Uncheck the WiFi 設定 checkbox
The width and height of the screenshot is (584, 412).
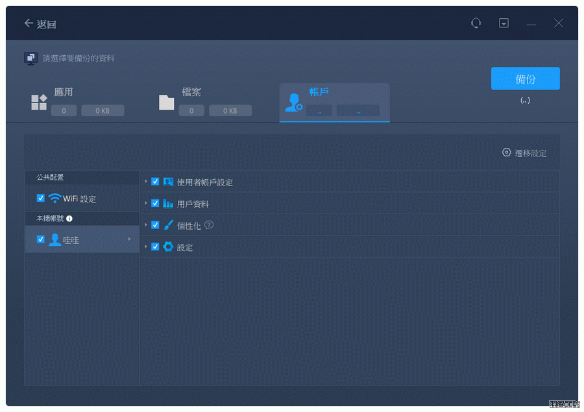tap(41, 199)
